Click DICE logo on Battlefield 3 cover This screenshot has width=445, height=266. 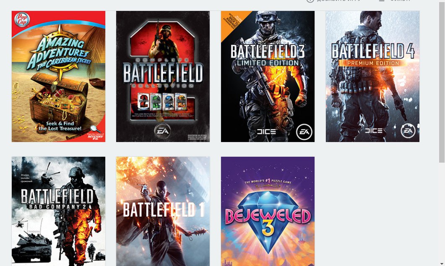coord(266,132)
